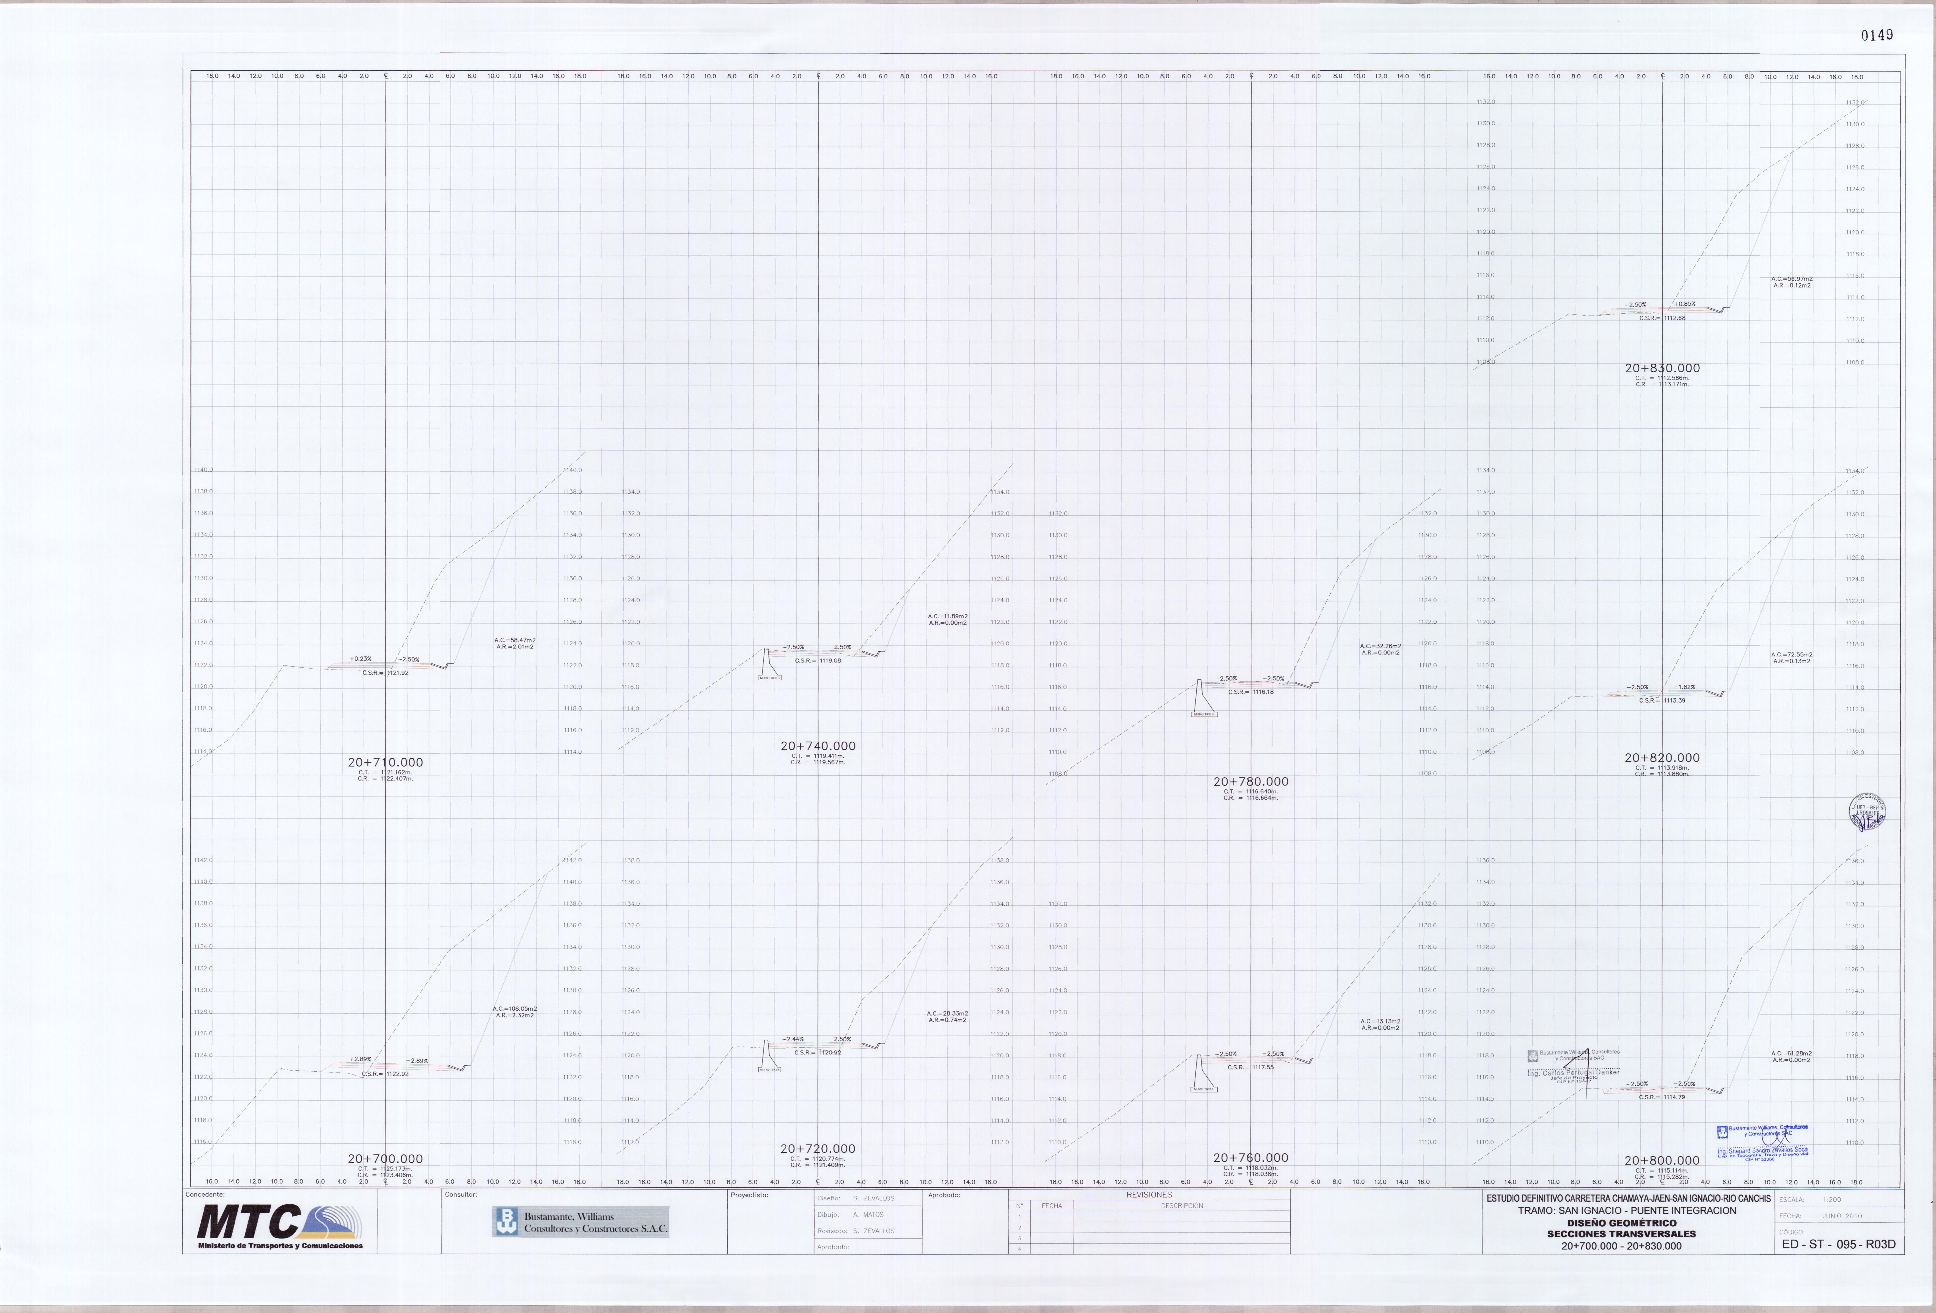Viewport: 1936px width, 1313px height.
Task: Click the DISEÑO GEOMÉTRICO title
Action: pos(1621,1223)
